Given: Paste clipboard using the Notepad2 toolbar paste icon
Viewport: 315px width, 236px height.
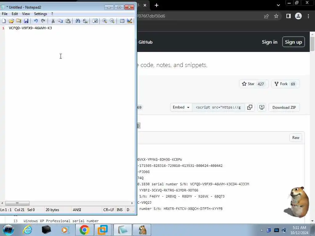Looking at the screenshot, I should tap(68, 21).
